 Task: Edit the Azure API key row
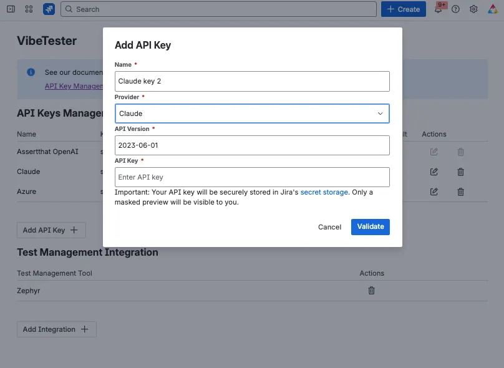click(434, 191)
